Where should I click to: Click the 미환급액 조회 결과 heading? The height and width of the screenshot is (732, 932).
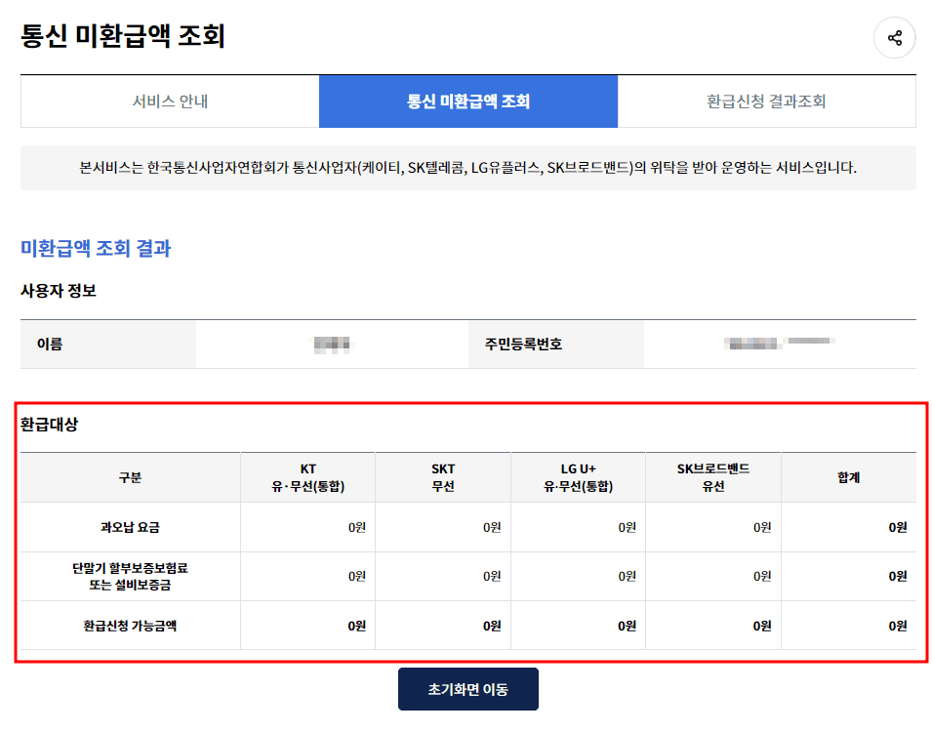(x=95, y=249)
